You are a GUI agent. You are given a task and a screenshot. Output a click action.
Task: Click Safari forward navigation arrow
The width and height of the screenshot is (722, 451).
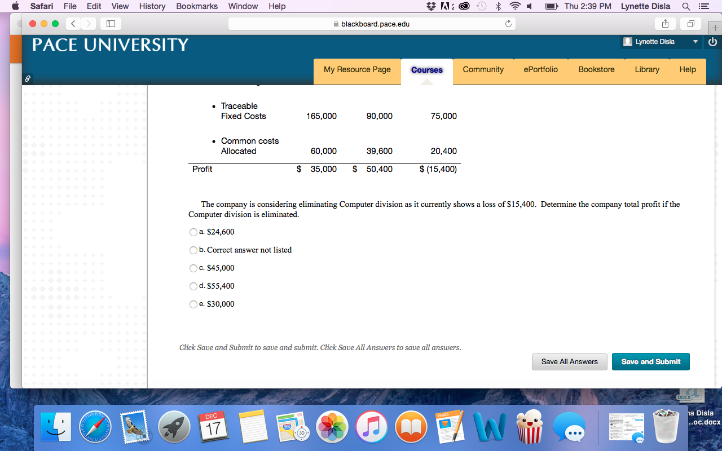87,24
